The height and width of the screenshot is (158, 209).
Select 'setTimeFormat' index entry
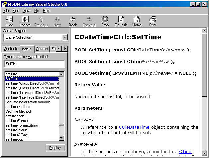[x=32, y=121]
